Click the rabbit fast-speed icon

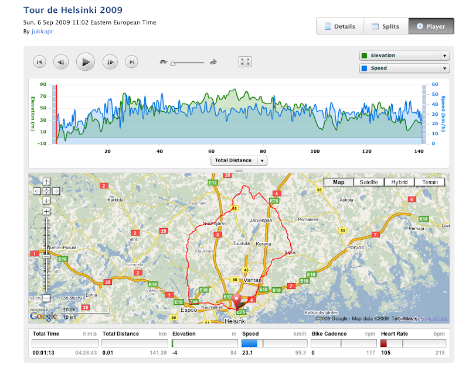point(213,62)
